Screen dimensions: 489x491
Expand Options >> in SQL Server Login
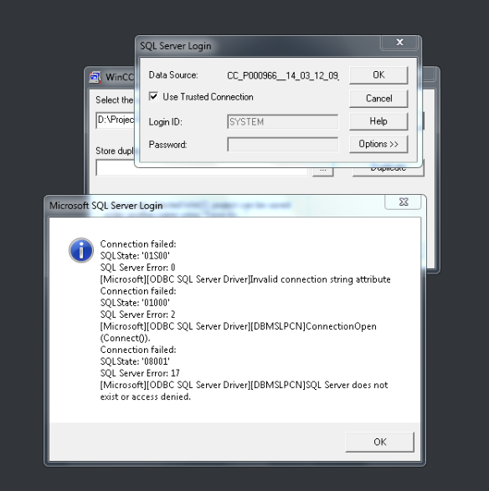tap(378, 144)
